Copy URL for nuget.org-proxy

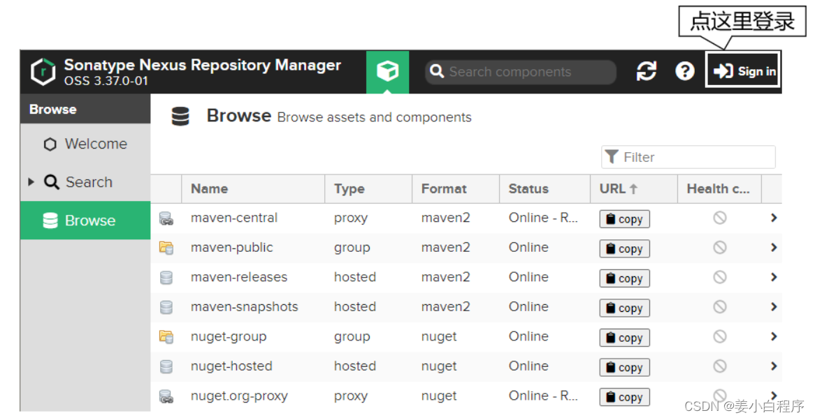coord(624,397)
